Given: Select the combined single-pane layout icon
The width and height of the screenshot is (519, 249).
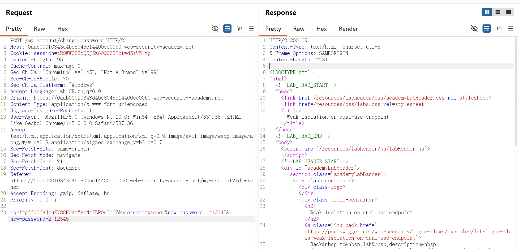Looking at the screenshot, I should pos(509,12).
